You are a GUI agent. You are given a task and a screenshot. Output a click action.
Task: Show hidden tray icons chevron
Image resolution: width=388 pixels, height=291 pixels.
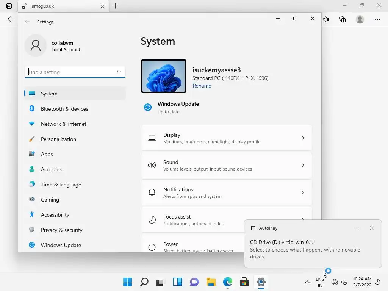click(x=307, y=282)
